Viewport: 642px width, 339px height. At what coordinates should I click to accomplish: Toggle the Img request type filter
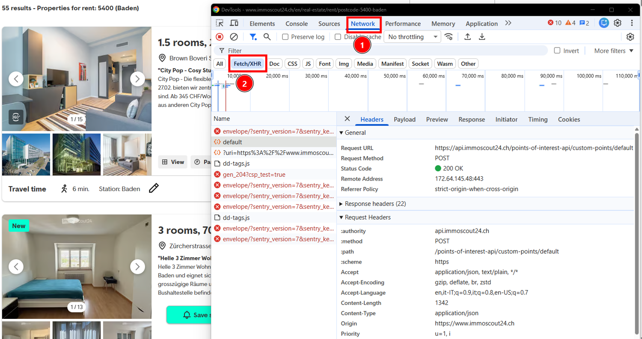pyautogui.click(x=344, y=64)
